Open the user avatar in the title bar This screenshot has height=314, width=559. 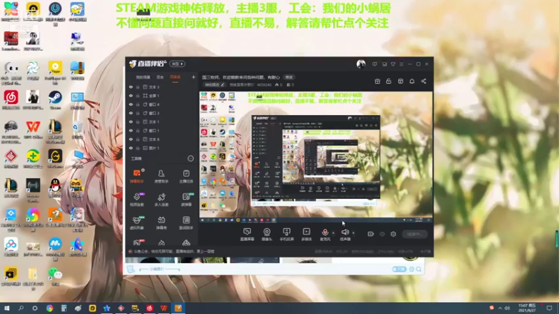point(361,64)
